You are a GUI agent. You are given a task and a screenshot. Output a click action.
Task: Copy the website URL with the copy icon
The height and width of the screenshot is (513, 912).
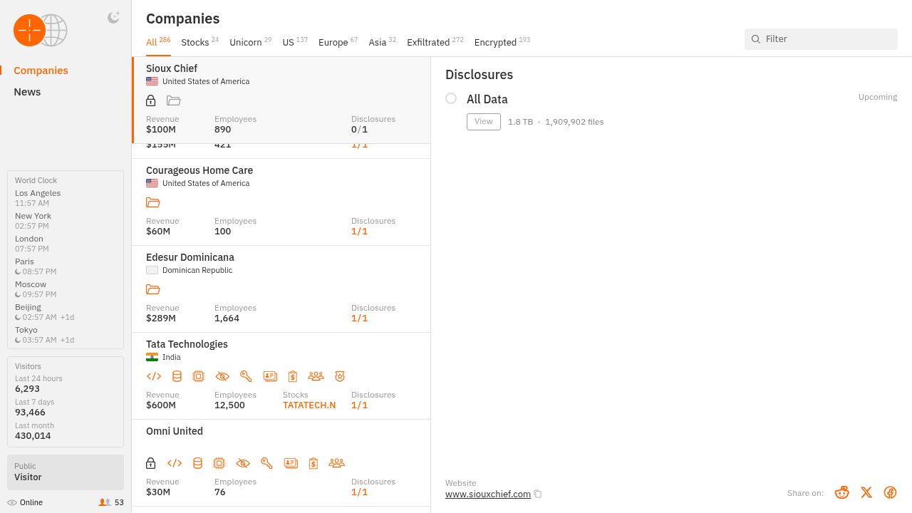[x=538, y=494]
